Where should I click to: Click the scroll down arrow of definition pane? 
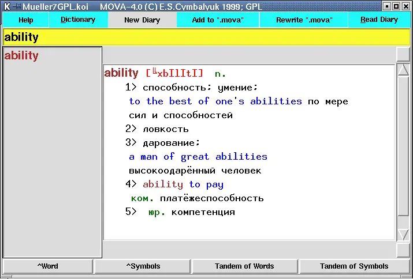404,234
